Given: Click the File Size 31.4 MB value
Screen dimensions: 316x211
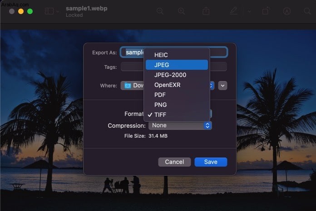Looking at the screenshot, I should (x=158, y=136).
